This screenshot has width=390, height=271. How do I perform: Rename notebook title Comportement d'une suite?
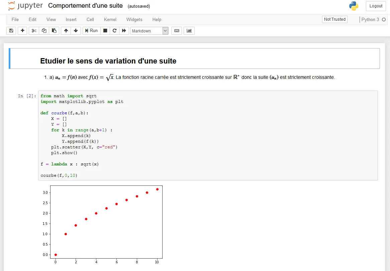point(85,6)
